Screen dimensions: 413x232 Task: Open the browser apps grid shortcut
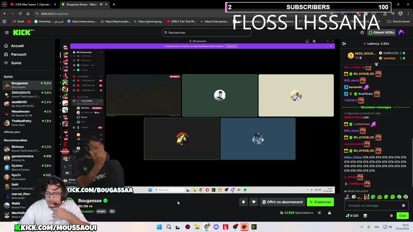point(4,22)
